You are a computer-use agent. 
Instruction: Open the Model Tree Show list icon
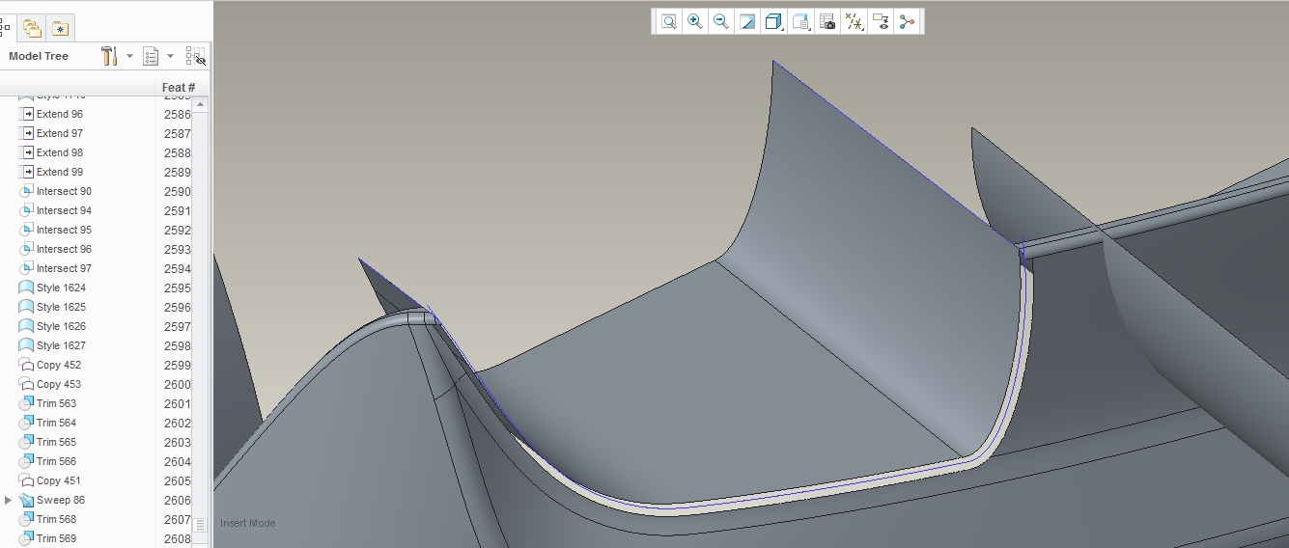click(151, 56)
